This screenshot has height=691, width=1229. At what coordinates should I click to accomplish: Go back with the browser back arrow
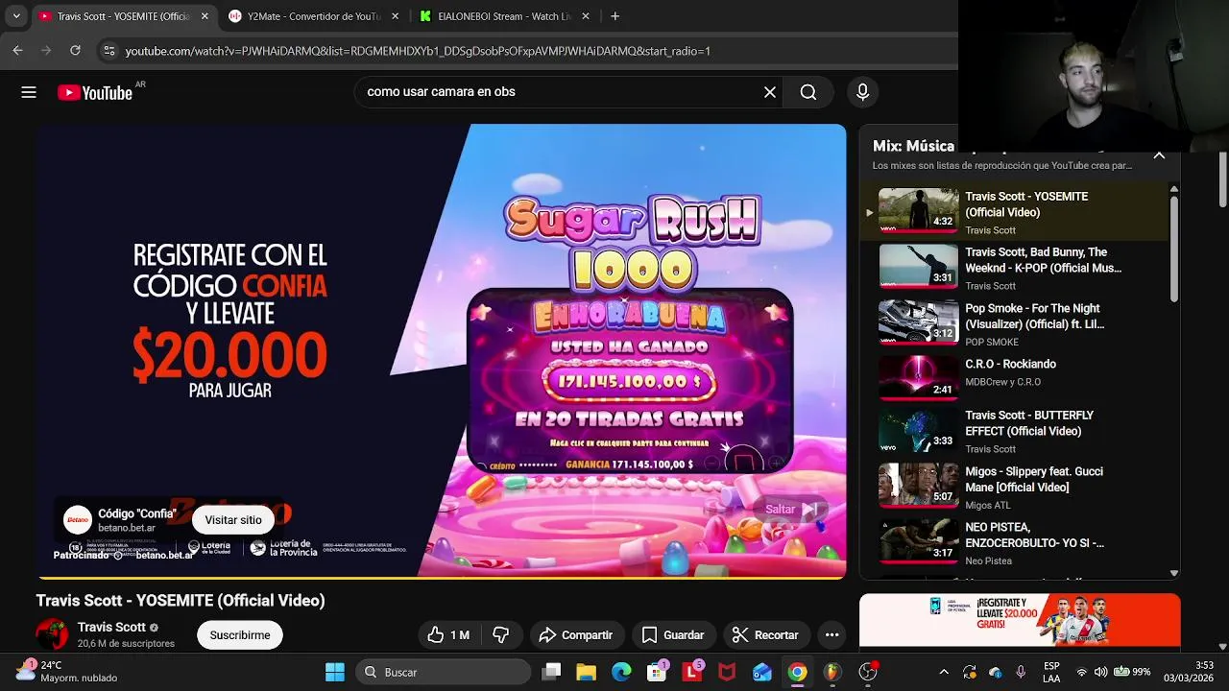point(17,51)
